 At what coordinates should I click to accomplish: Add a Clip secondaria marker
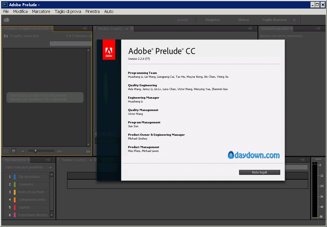click(x=33, y=177)
